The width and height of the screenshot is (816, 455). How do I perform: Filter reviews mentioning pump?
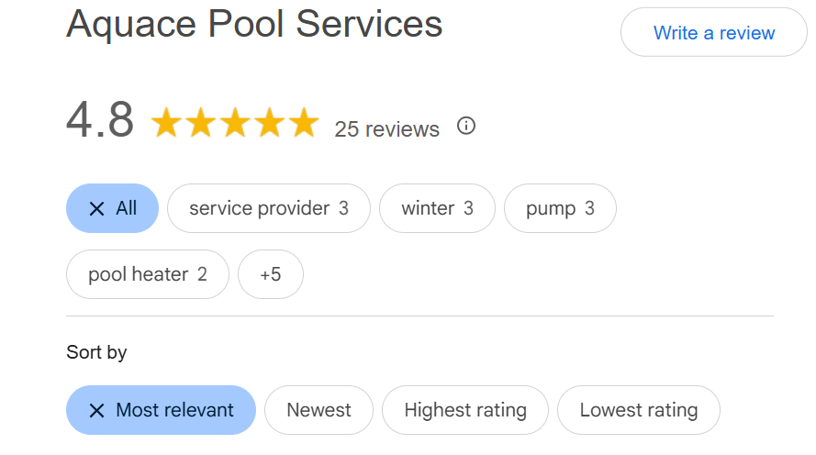point(560,208)
